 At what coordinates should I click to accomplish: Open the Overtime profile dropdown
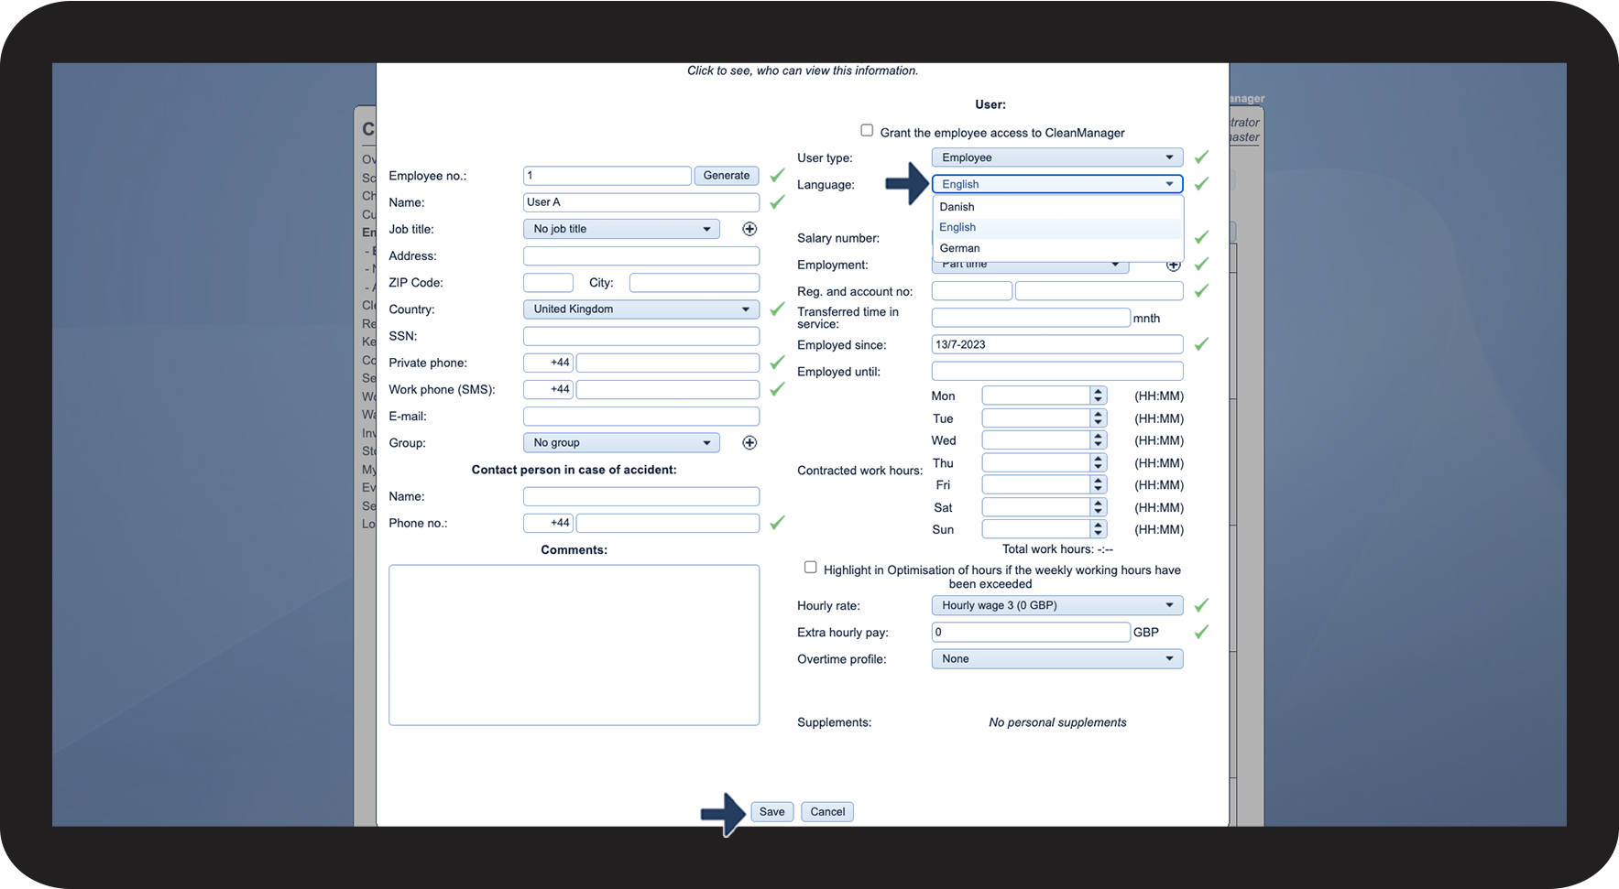[1057, 659]
